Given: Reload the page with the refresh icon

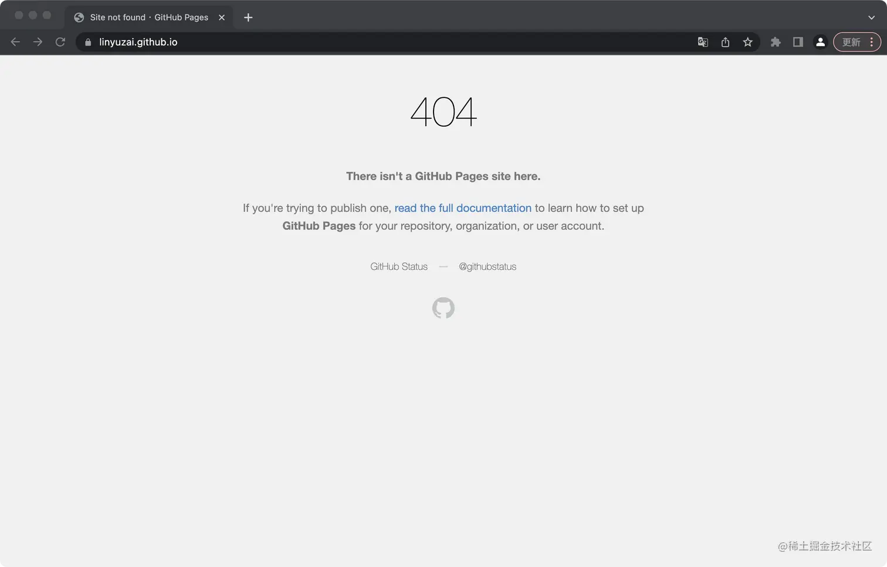Looking at the screenshot, I should [60, 42].
